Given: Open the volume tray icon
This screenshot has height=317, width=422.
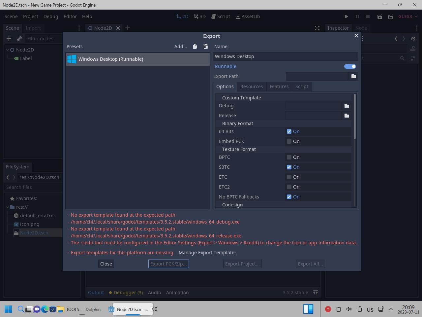Looking at the screenshot, I should pos(349,309).
